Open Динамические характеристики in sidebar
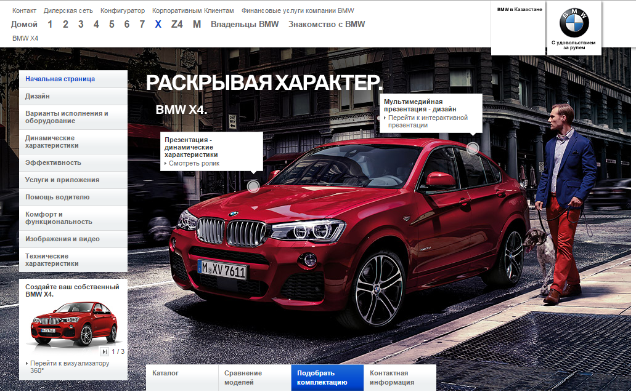This screenshot has width=636, height=392. pyautogui.click(x=73, y=142)
